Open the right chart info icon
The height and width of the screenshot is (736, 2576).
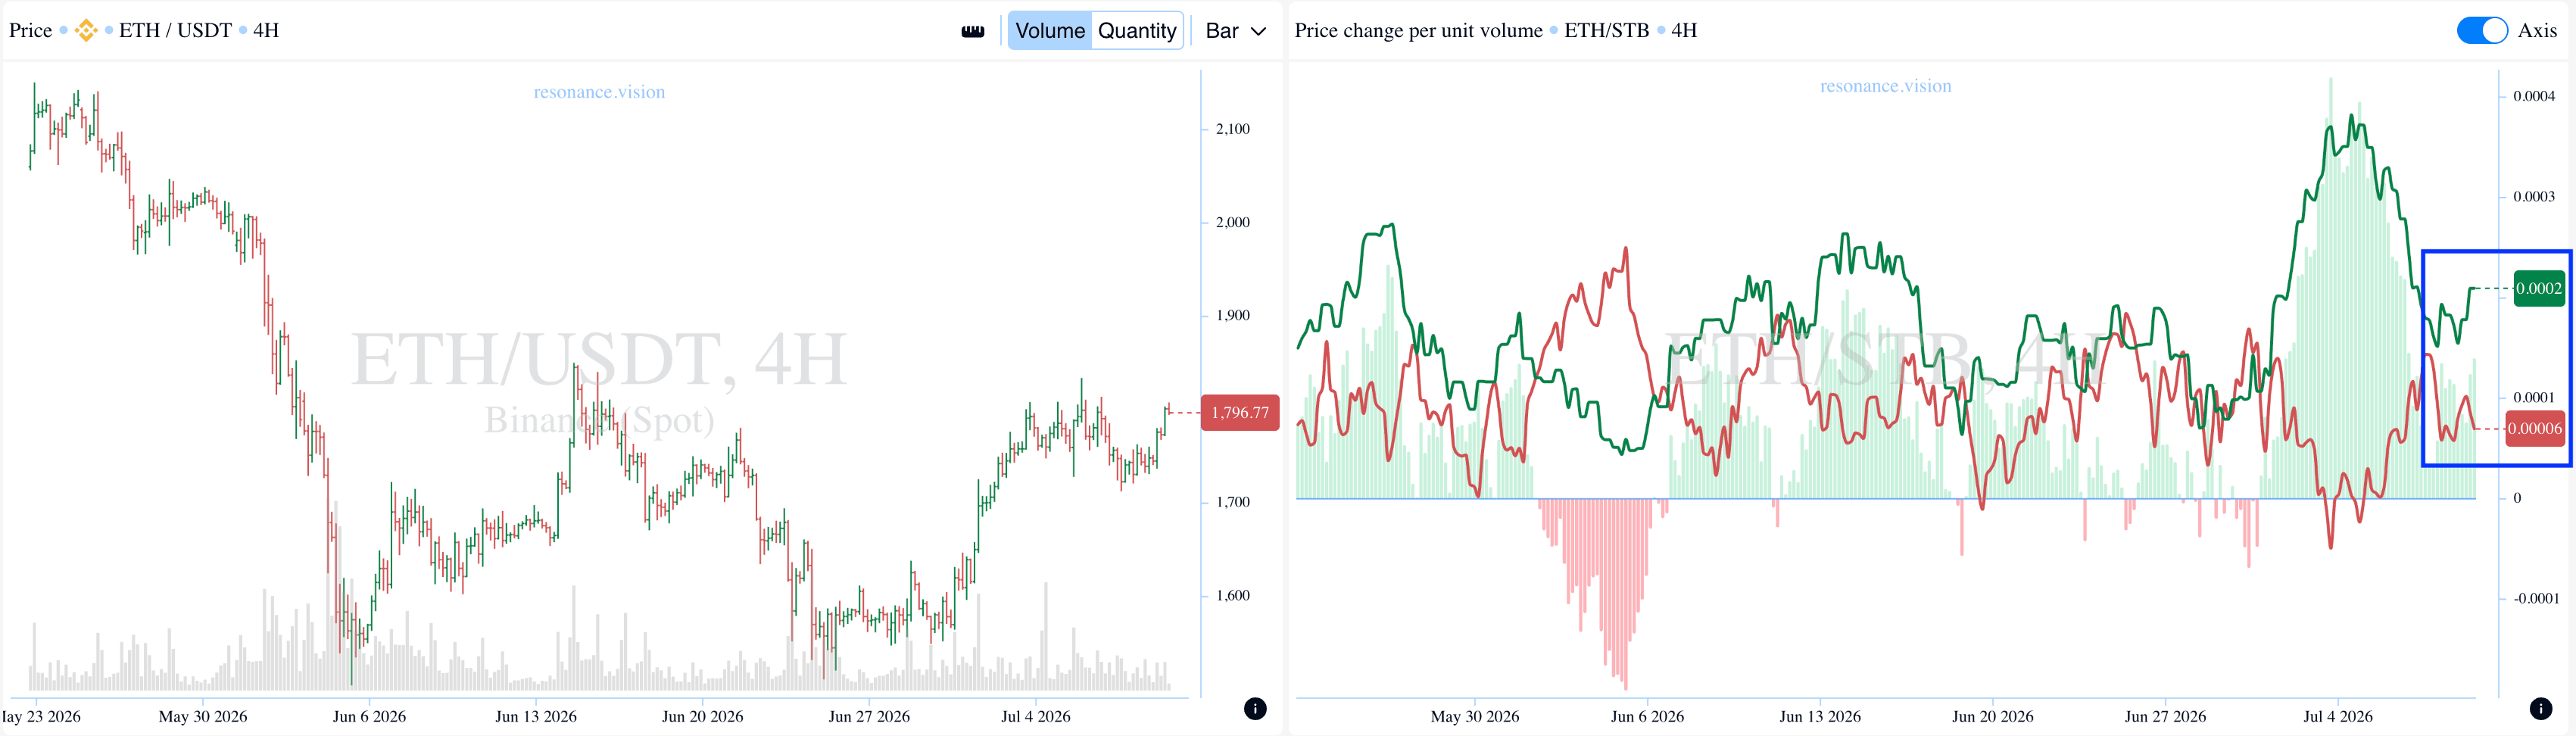2541,708
